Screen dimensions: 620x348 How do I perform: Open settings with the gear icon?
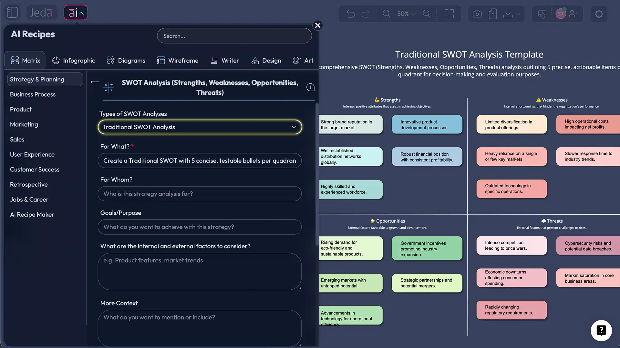pos(599,14)
